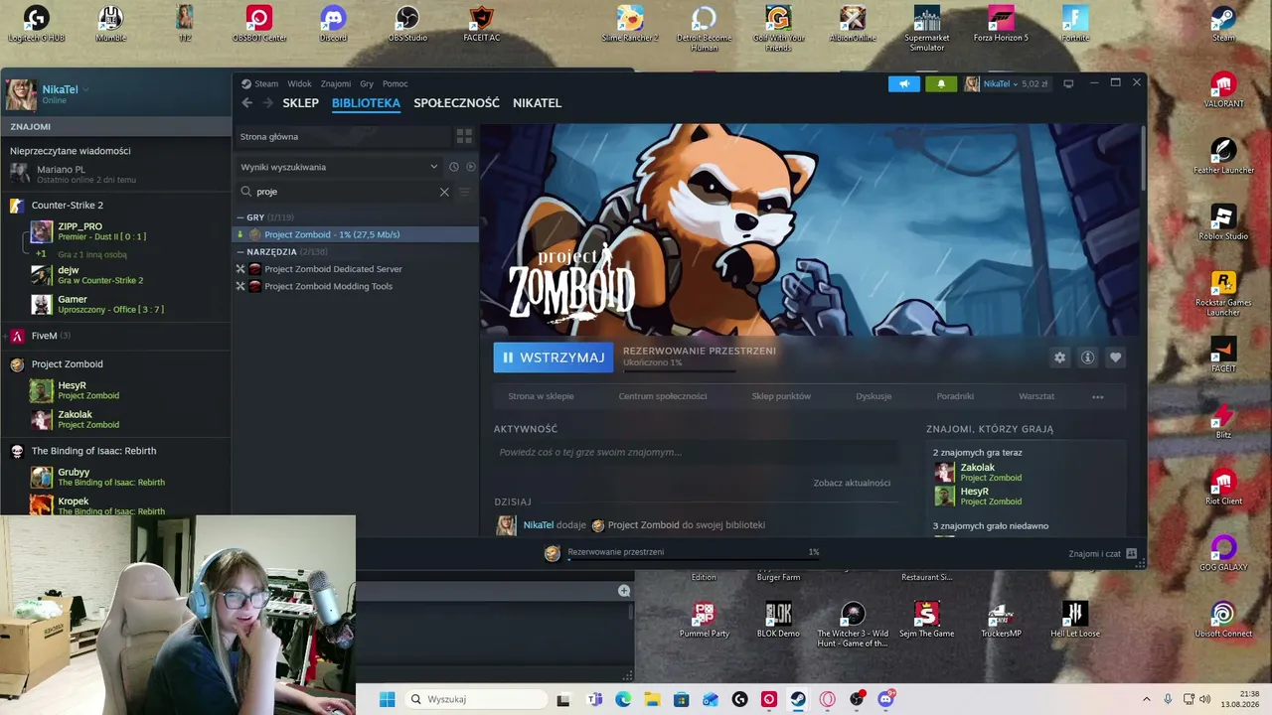Image resolution: width=1272 pixels, height=715 pixels.
Task: Go to the SKLEP tab
Action: (300, 103)
